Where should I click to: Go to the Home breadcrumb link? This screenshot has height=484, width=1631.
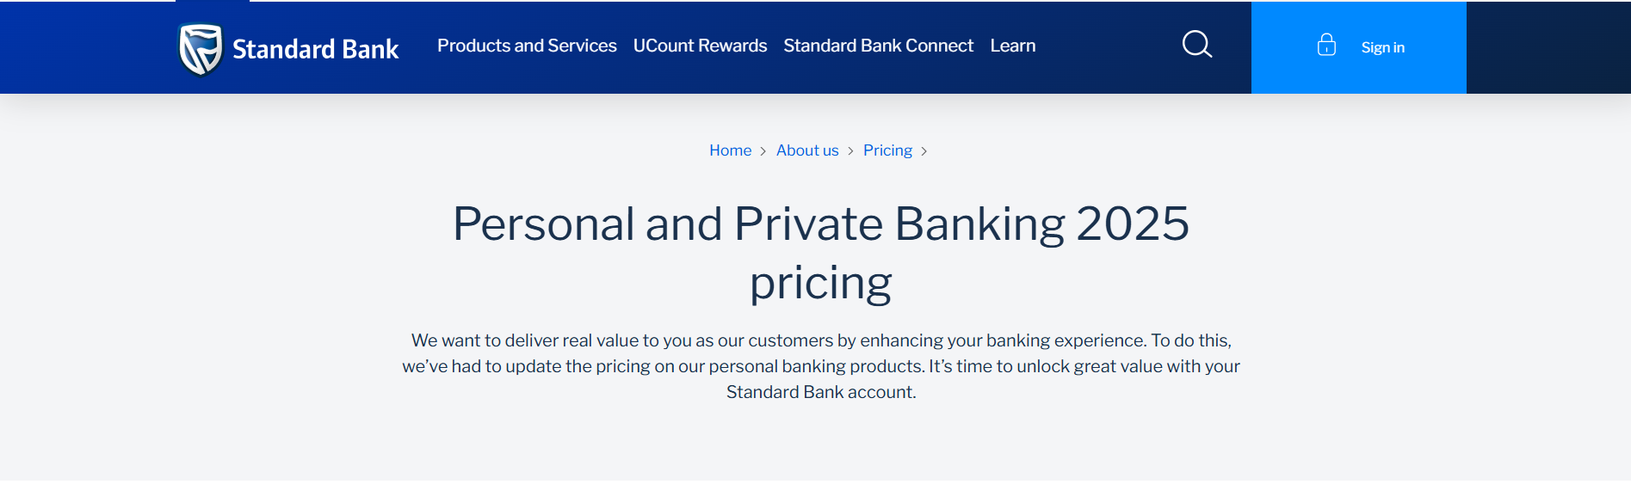[x=730, y=150]
